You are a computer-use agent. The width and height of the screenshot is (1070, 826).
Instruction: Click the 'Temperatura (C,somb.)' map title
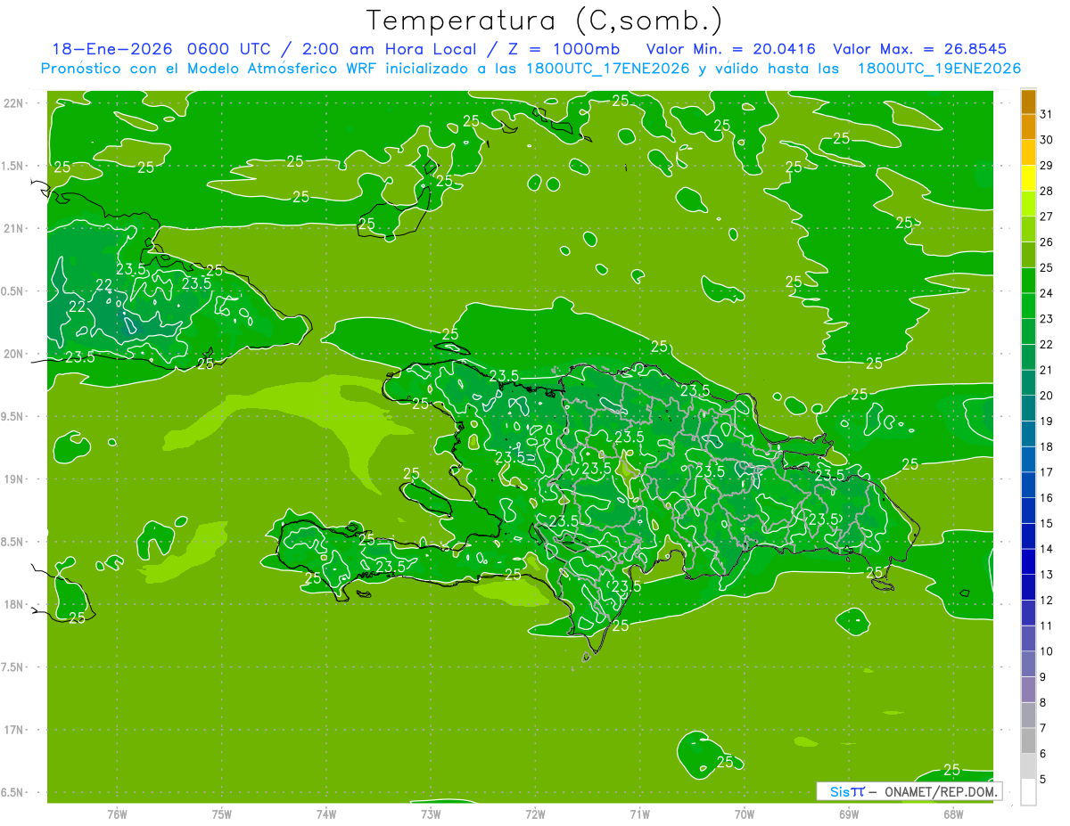545,20
